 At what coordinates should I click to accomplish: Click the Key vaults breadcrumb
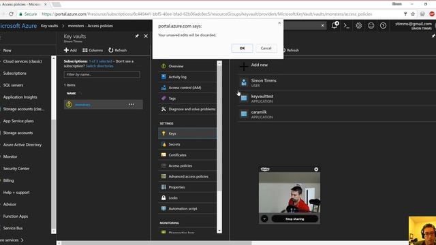coord(50,26)
